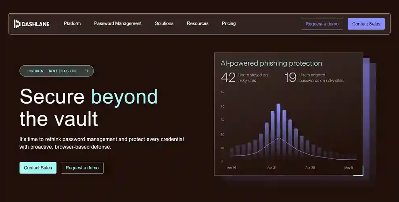Go to the Pricing page
The height and width of the screenshot is (202, 399).
point(229,23)
